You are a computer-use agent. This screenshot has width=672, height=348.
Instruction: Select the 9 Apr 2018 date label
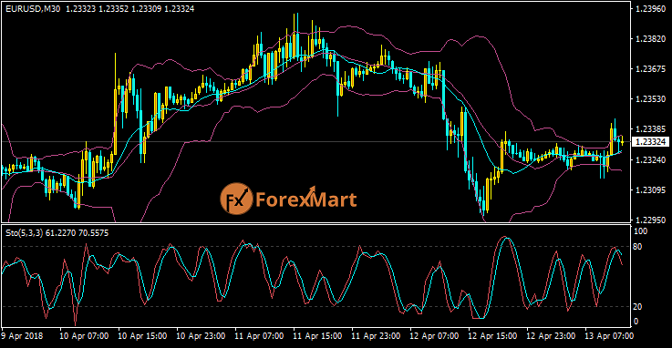pos(22,336)
